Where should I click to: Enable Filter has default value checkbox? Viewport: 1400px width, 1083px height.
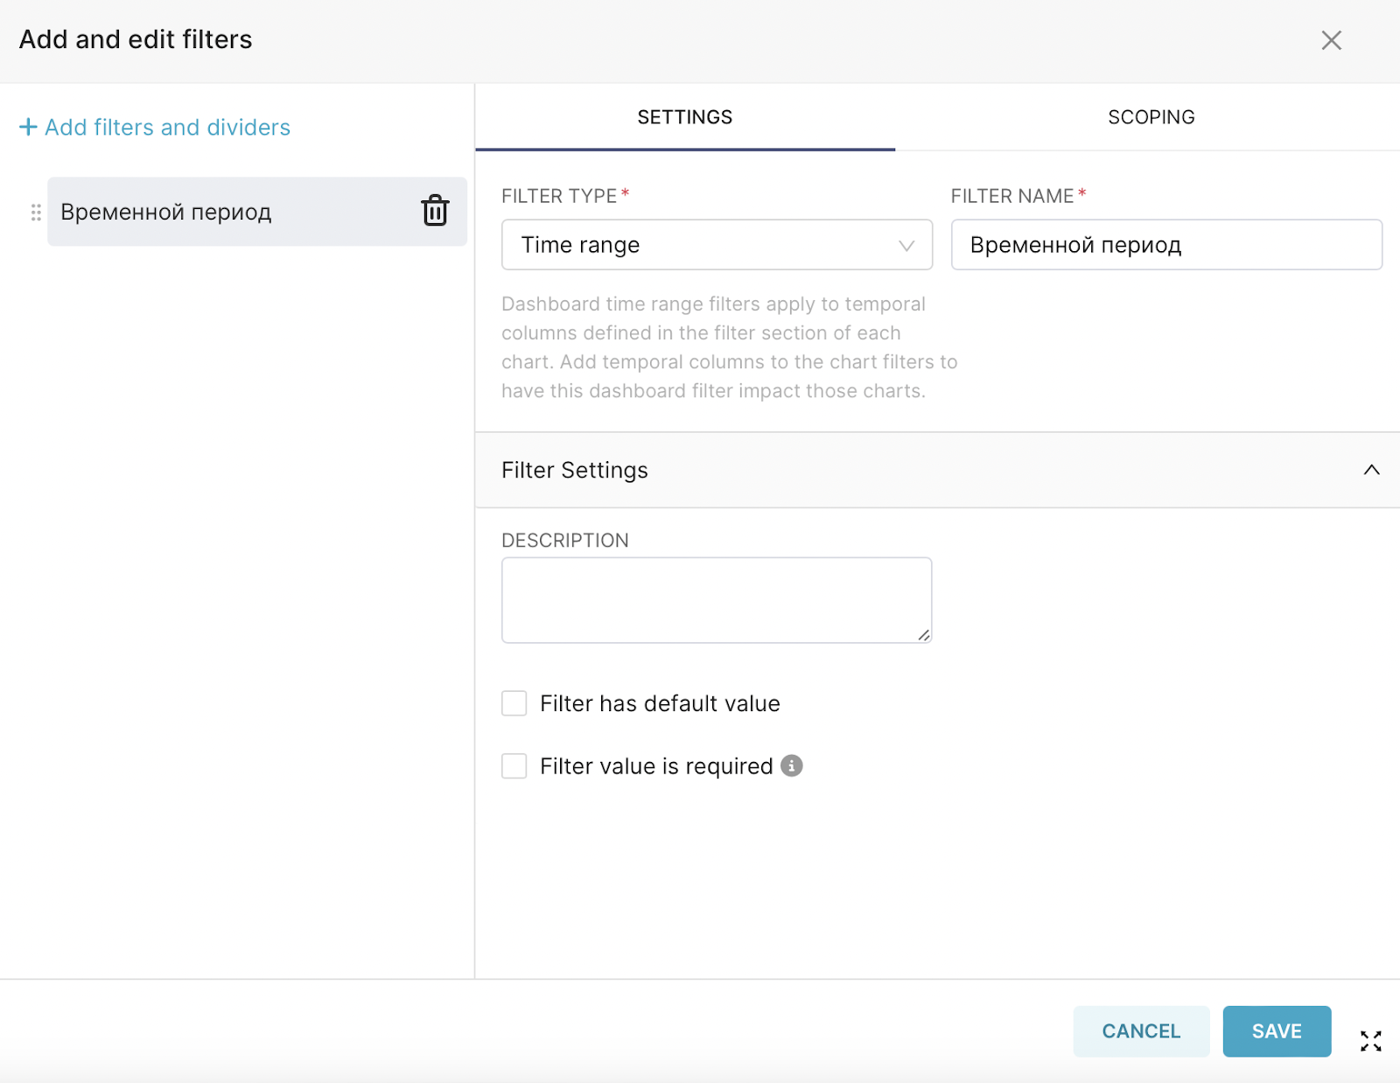click(x=514, y=703)
